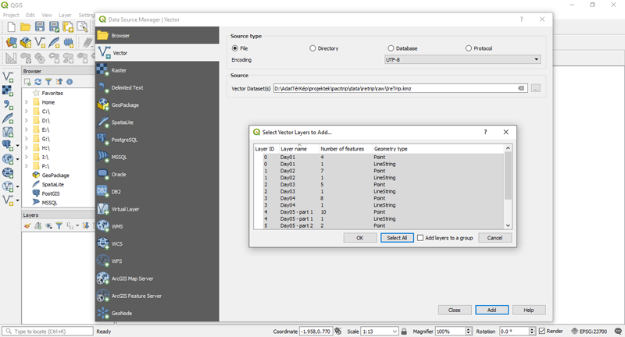Clear the Vector Dataset path field

[521, 88]
